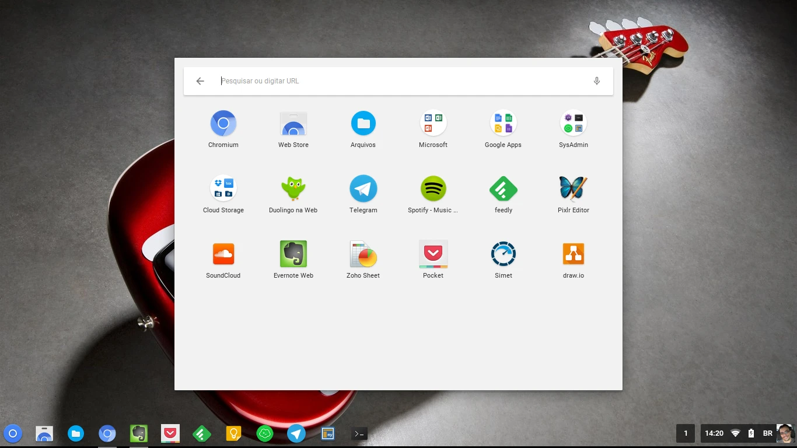Open the Files app pinned on the shelf

pyautogui.click(x=76, y=433)
